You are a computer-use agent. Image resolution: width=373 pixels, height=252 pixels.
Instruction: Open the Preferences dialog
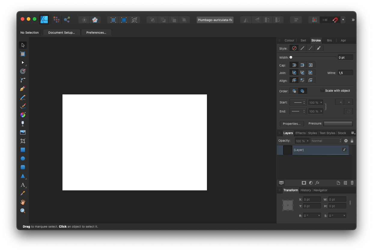click(96, 32)
